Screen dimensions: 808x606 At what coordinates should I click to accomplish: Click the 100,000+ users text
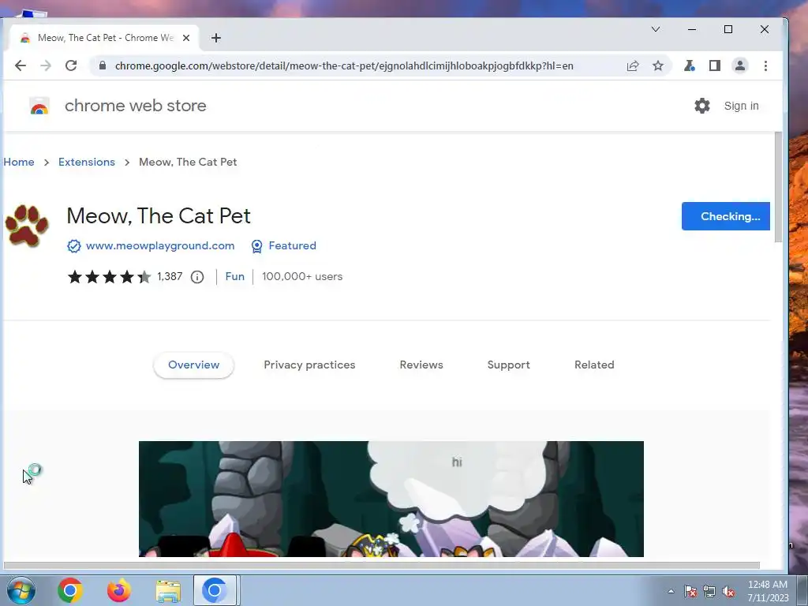coord(302,277)
